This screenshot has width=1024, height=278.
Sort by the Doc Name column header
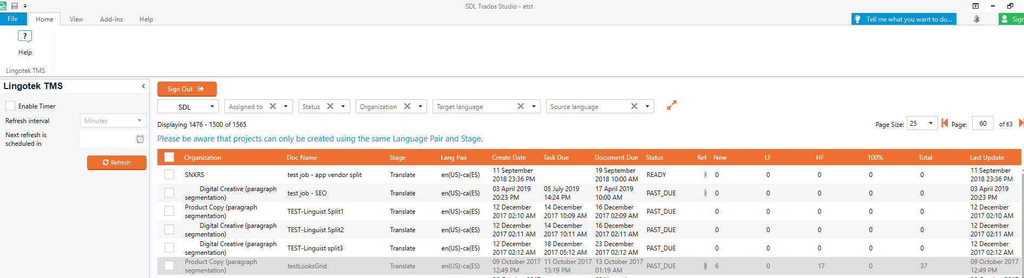tap(302, 157)
